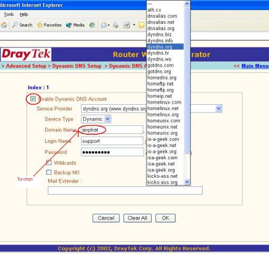269x254 pixels.
Task: Tick the Backup MX checkbox
Action: [x=49, y=172]
